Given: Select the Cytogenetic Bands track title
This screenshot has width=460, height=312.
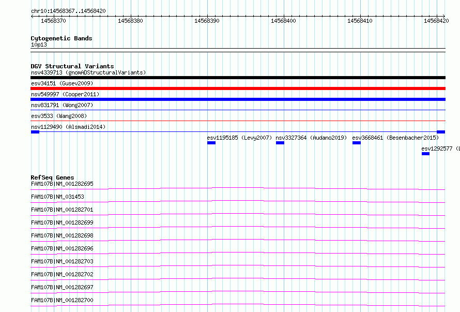Looking at the screenshot, I should tap(62, 38).
